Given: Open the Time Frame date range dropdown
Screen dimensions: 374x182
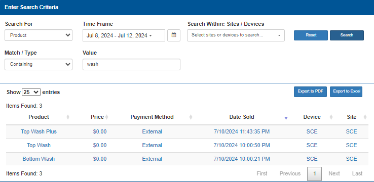Looking at the screenshot, I should (x=124, y=35).
